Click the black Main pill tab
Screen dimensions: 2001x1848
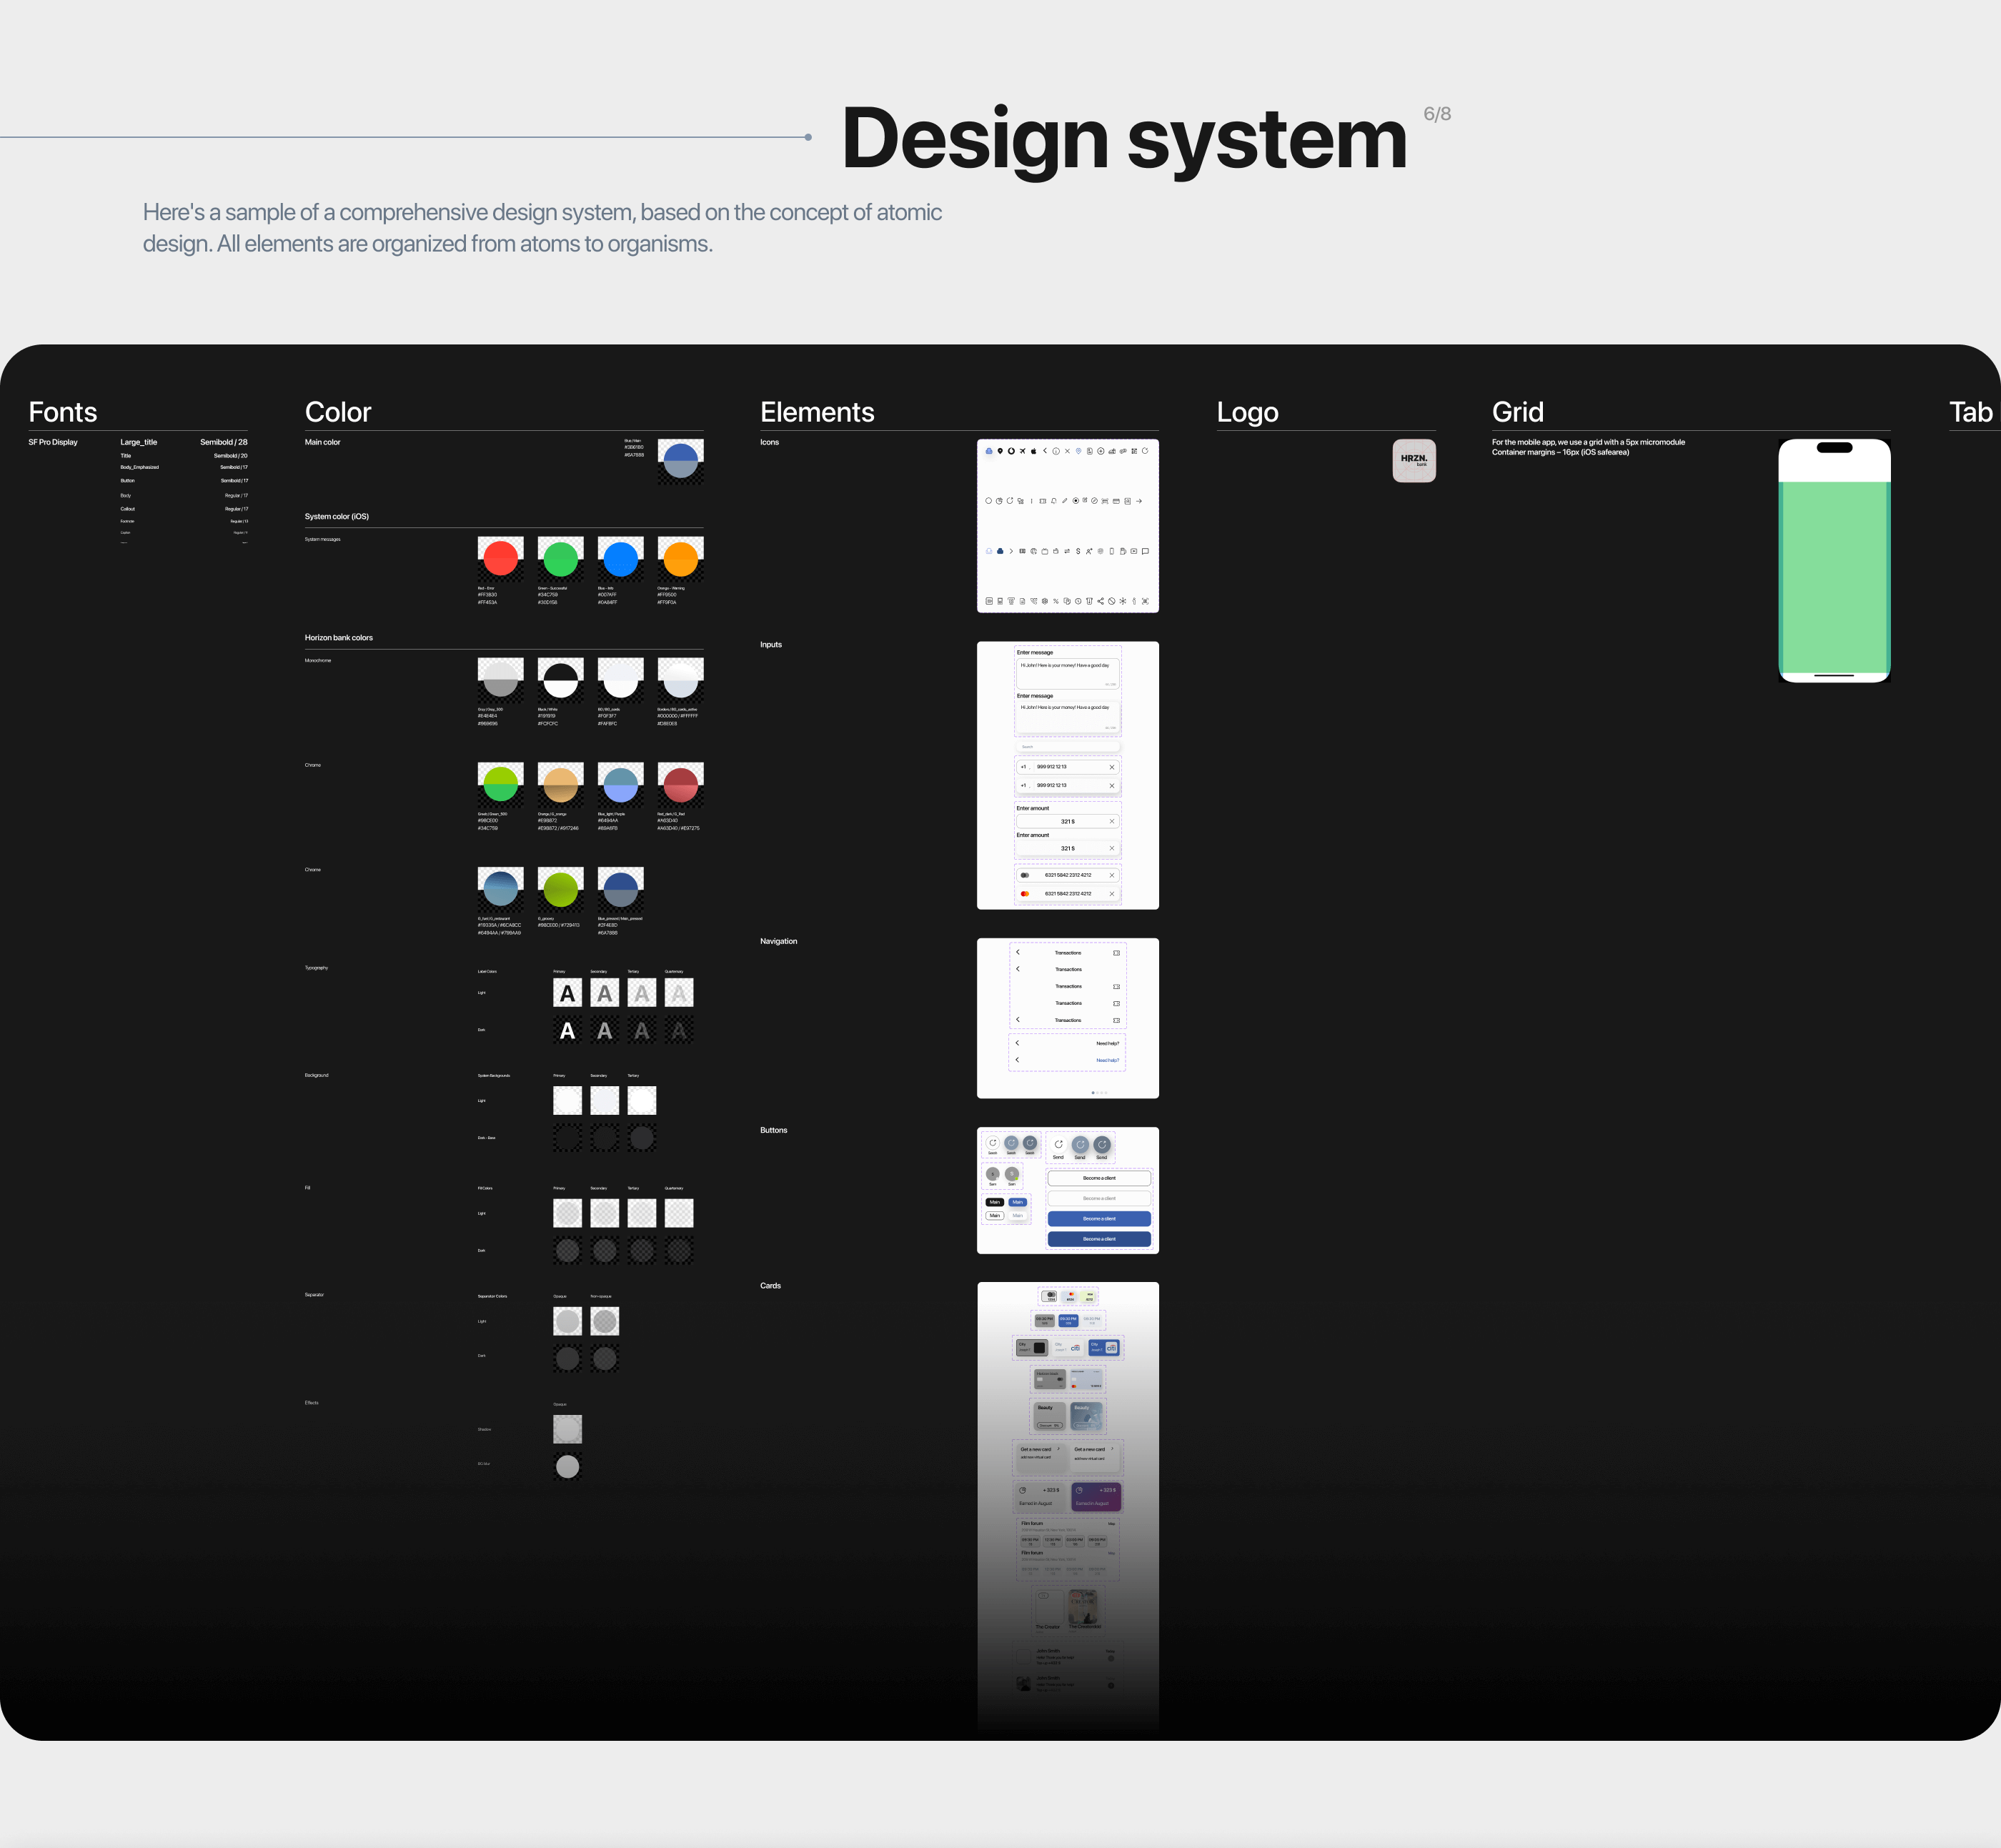tap(995, 1202)
